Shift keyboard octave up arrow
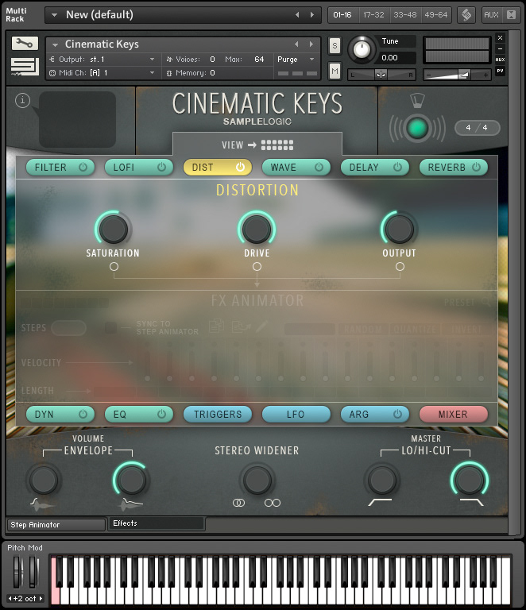526x610 pixels. point(41,598)
